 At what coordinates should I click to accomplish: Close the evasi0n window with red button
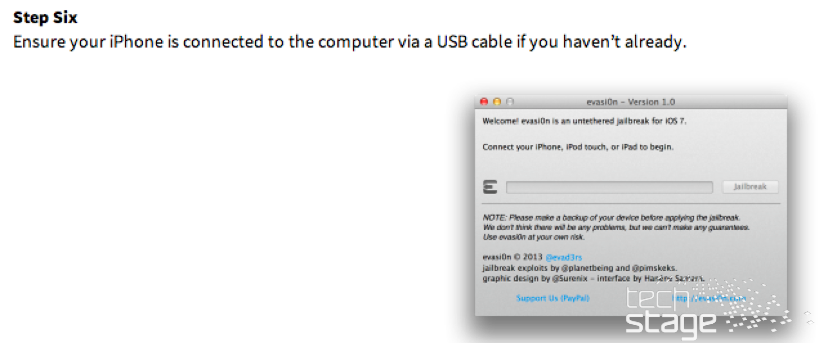[484, 102]
